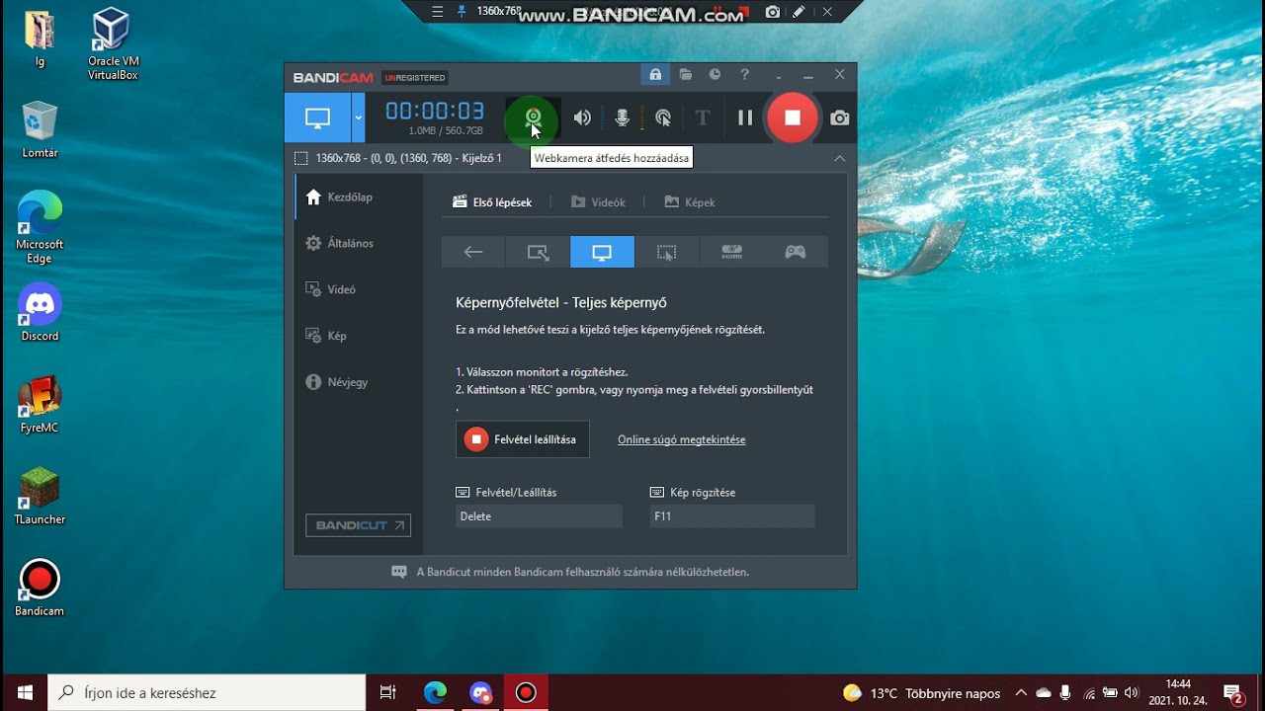Toggle the speaker sound icon
The height and width of the screenshot is (711, 1265).
tap(582, 118)
